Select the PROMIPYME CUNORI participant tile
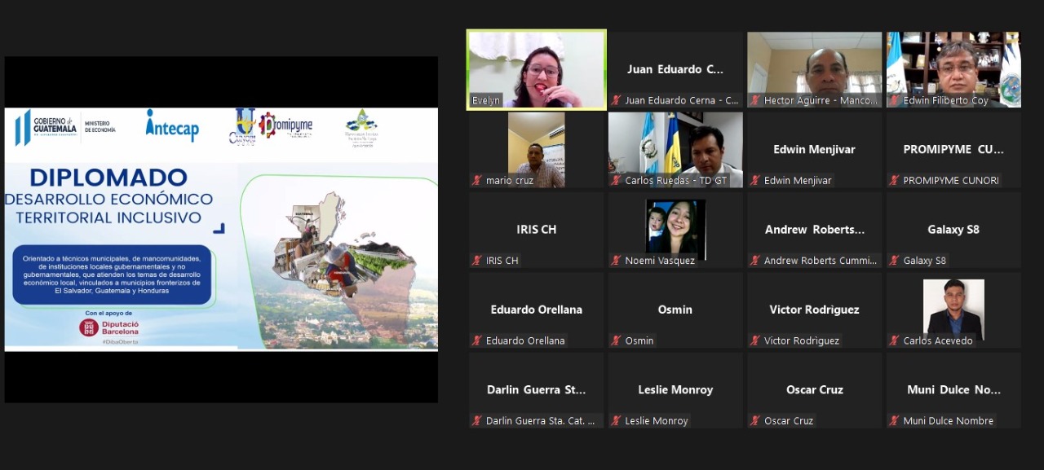 click(953, 150)
